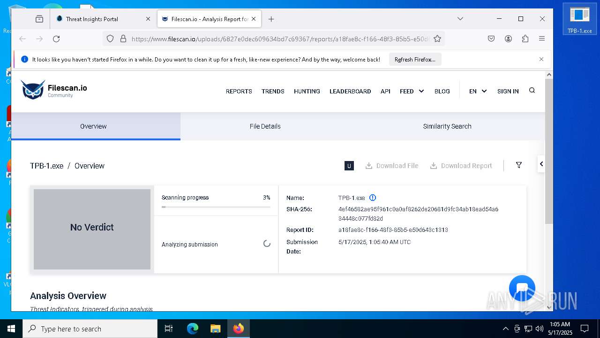This screenshot has height=338, width=600.
Task: Open the LEADERBOARD page
Action: click(350, 91)
